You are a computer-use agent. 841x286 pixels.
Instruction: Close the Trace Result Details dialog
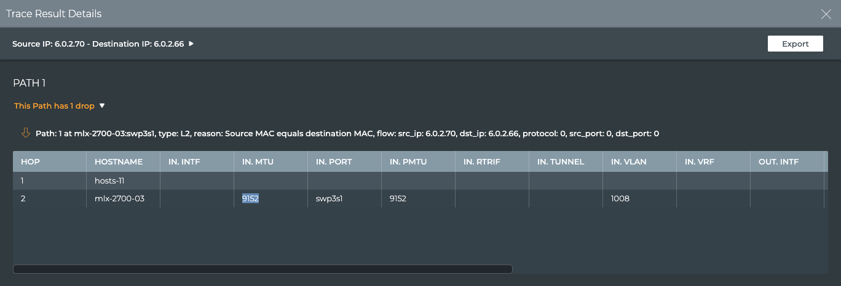pos(826,14)
